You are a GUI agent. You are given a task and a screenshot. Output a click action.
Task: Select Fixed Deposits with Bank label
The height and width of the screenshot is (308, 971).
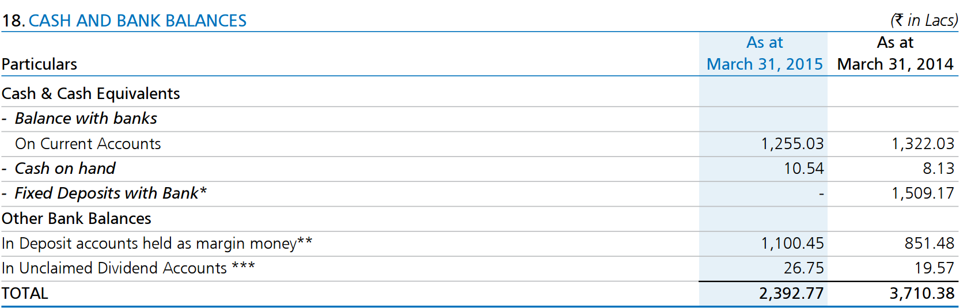pos(111,193)
